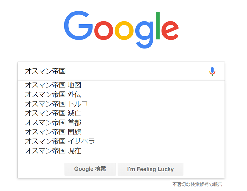247x191 pixels.
Task: Open the 不適切な検索候補の報告 link
Action: (197, 184)
